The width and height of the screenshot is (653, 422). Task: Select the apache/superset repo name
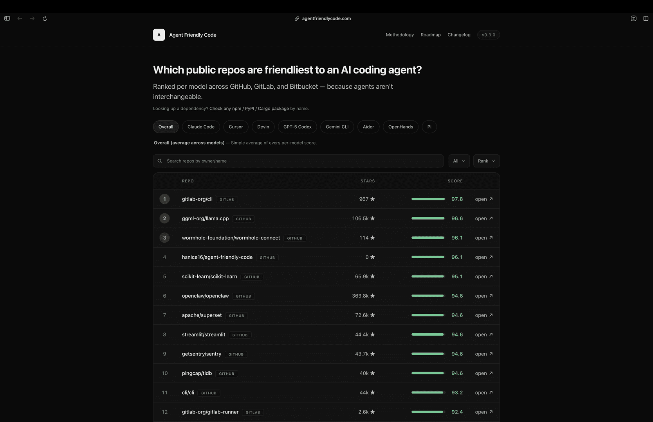[x=202, y=315]
